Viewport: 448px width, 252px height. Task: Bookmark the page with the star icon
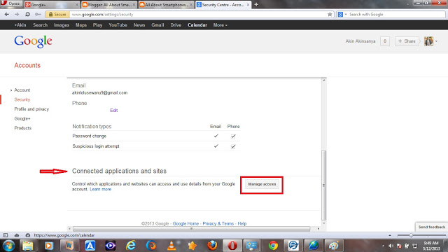[x=330, y=14]
